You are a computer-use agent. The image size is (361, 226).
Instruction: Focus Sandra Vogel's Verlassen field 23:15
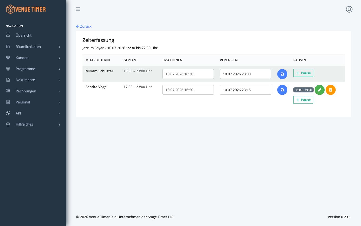coord(245,90)
